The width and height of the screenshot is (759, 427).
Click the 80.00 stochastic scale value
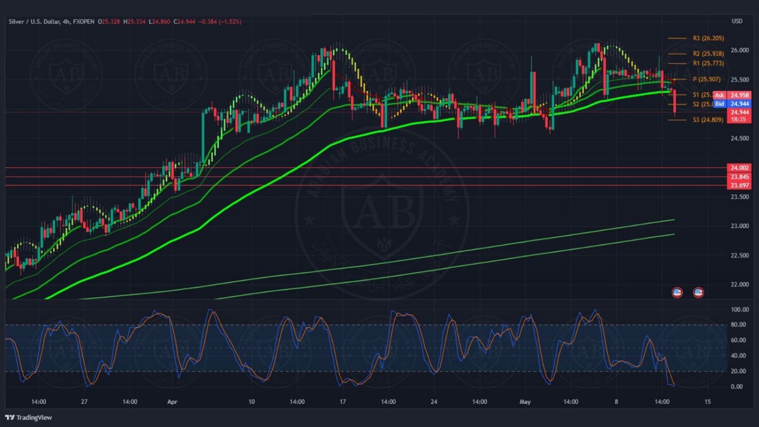pyautogui.click(x=738, y=325)
